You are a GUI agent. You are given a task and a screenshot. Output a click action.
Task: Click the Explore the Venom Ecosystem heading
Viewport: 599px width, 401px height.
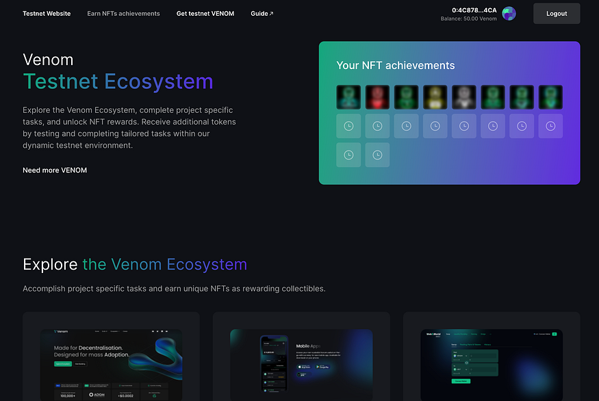[x=135, y=264]
